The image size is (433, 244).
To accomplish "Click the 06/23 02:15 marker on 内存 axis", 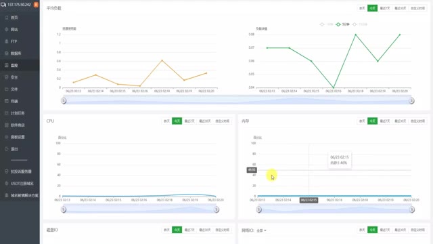I will pos(309,200).
